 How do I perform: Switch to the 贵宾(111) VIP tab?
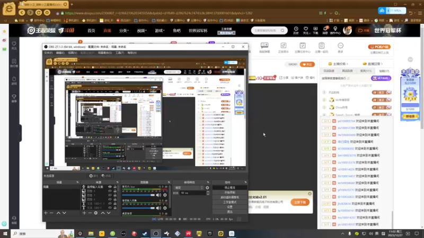366,71
